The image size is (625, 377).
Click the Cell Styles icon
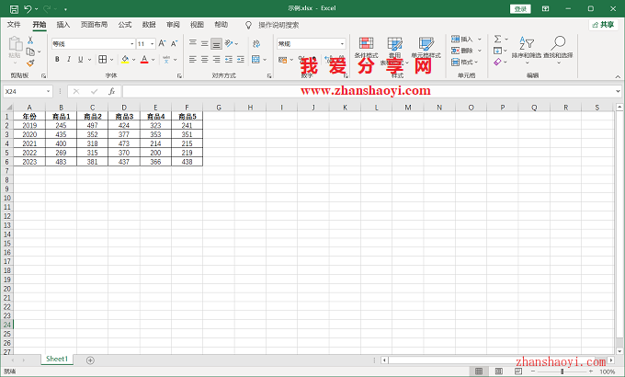[426, 43]
